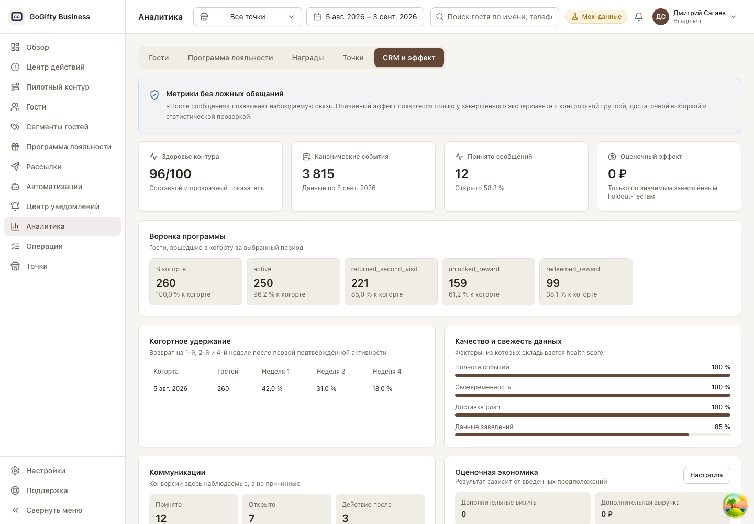Click the Центр действий sidebar icon
754x524 pixels.
[15, 67]
